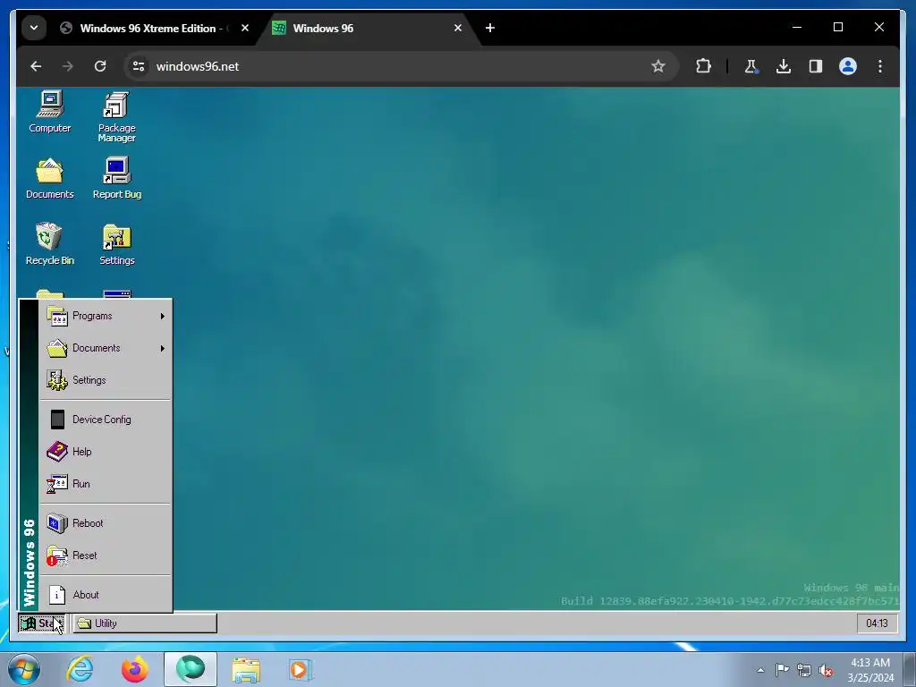Open the Chrome three-dot menu
Viewport: 916px width, 687px height.
point(880,66)
